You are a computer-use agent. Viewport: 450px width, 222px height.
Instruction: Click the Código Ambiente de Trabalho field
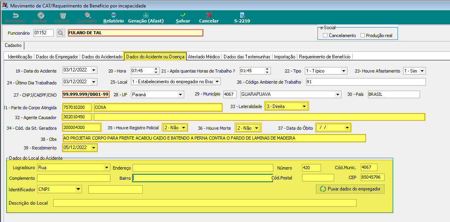click(x=366, y=82)
